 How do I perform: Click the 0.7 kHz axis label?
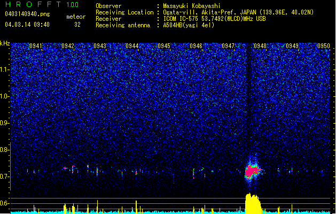(x=5, y=177)
